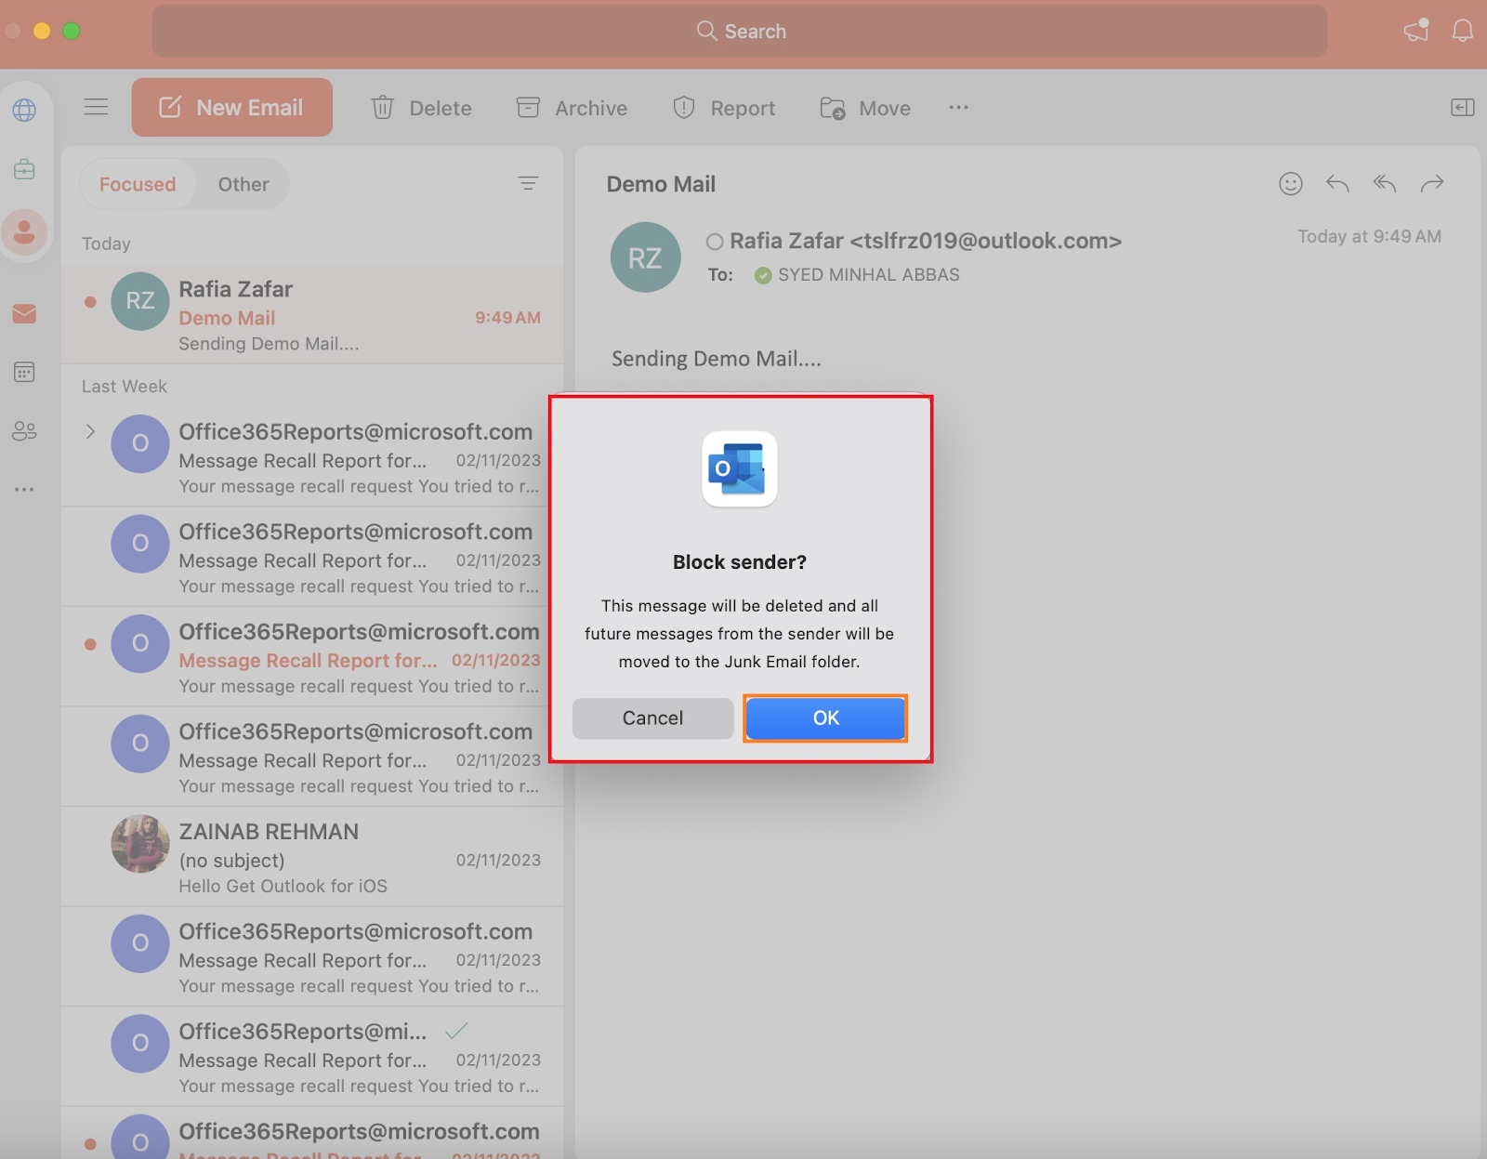Click the RZ avatar in reading pane

coord(645,257)
